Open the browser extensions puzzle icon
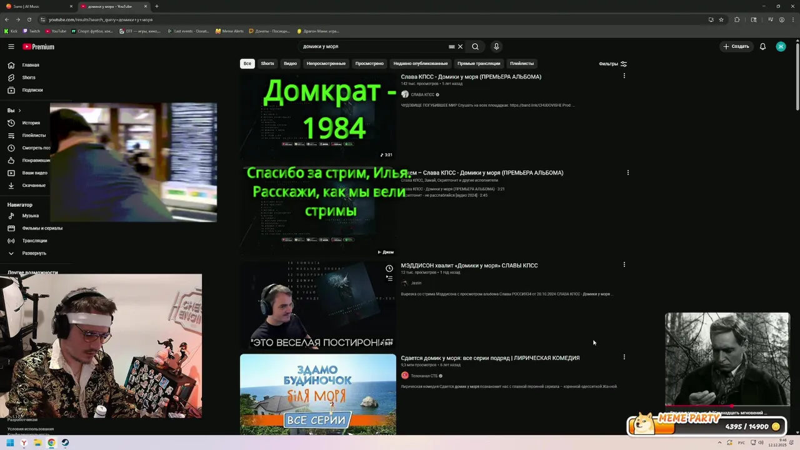 [737, 19]
